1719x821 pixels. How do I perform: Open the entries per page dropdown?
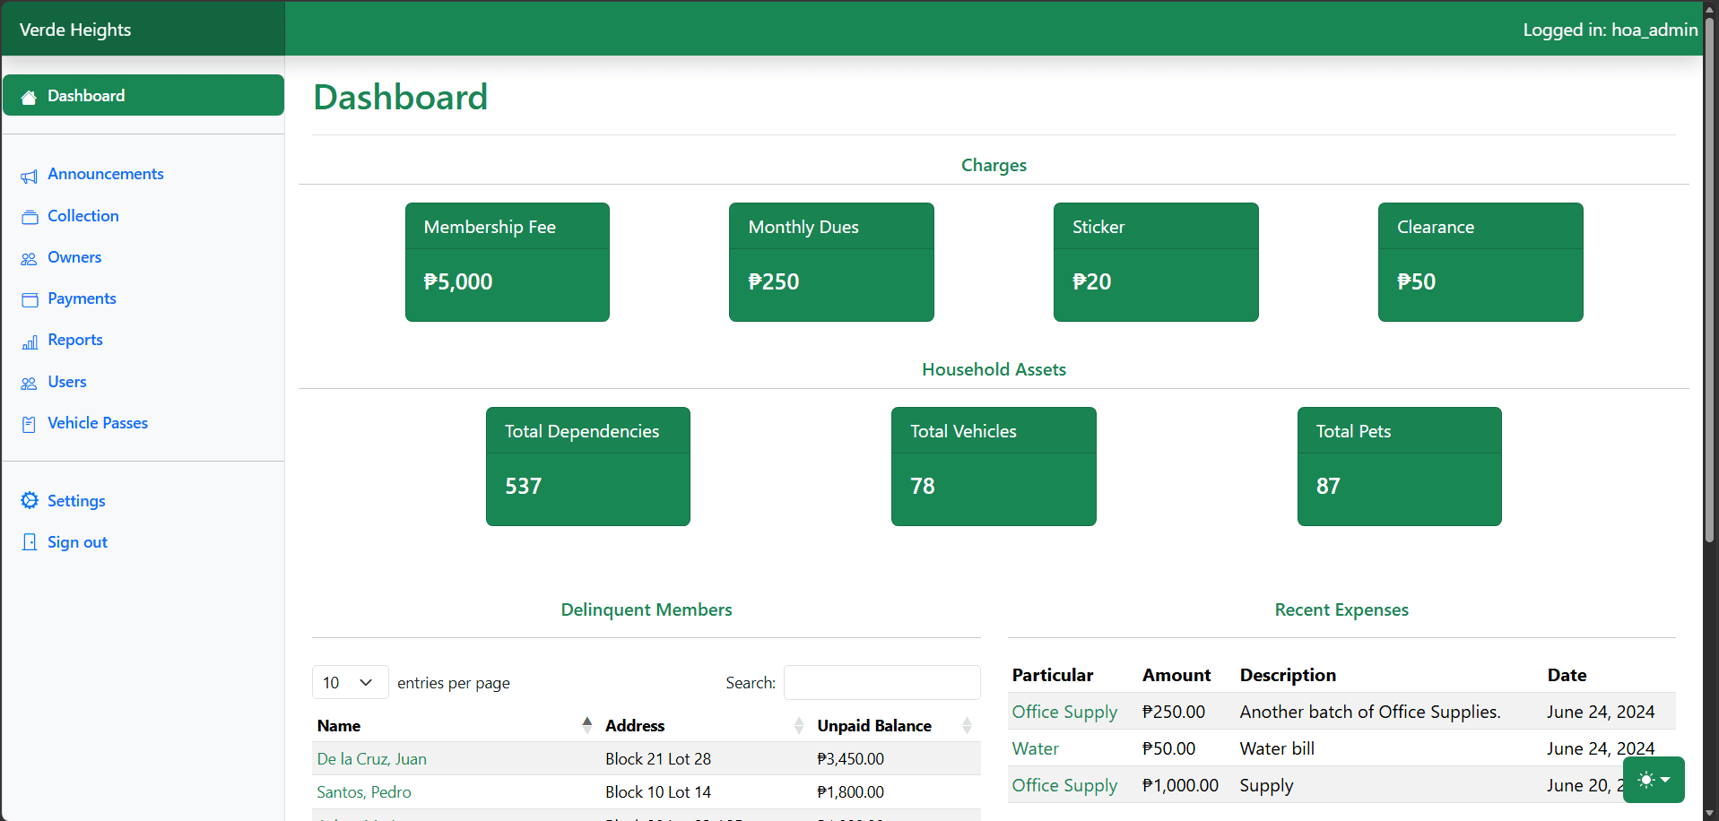pos(350,682)
